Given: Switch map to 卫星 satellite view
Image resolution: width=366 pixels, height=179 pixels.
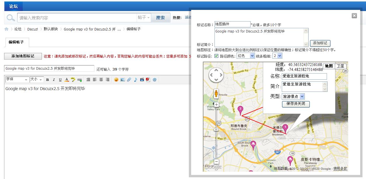Looking at the screenshot, I should [341, 66].
